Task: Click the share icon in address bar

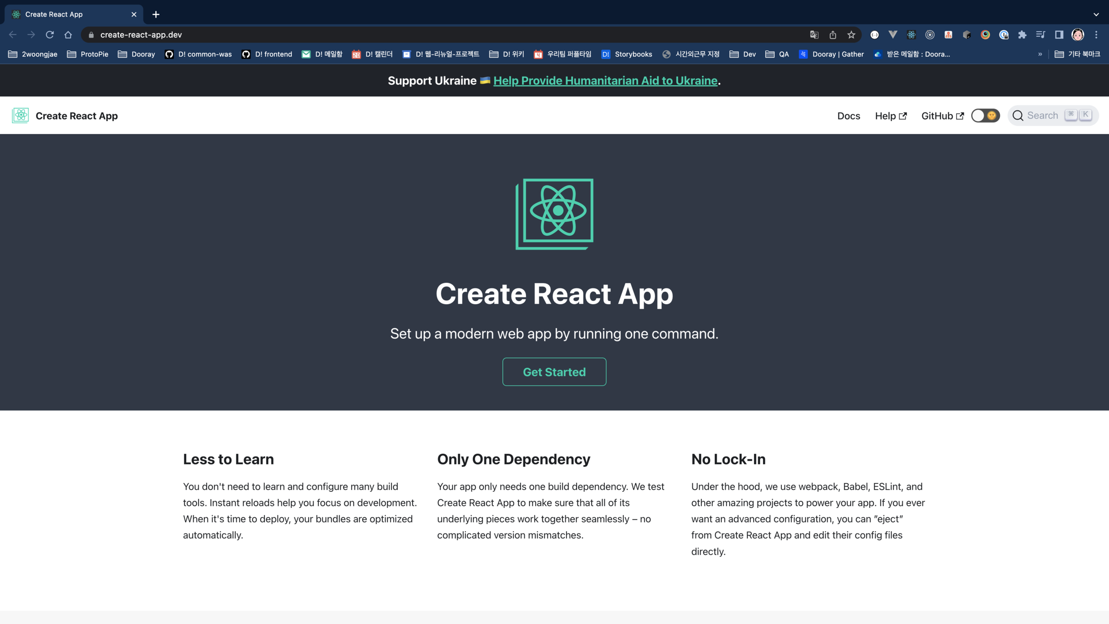Action: pyautogui.click(x=833, y=35)
